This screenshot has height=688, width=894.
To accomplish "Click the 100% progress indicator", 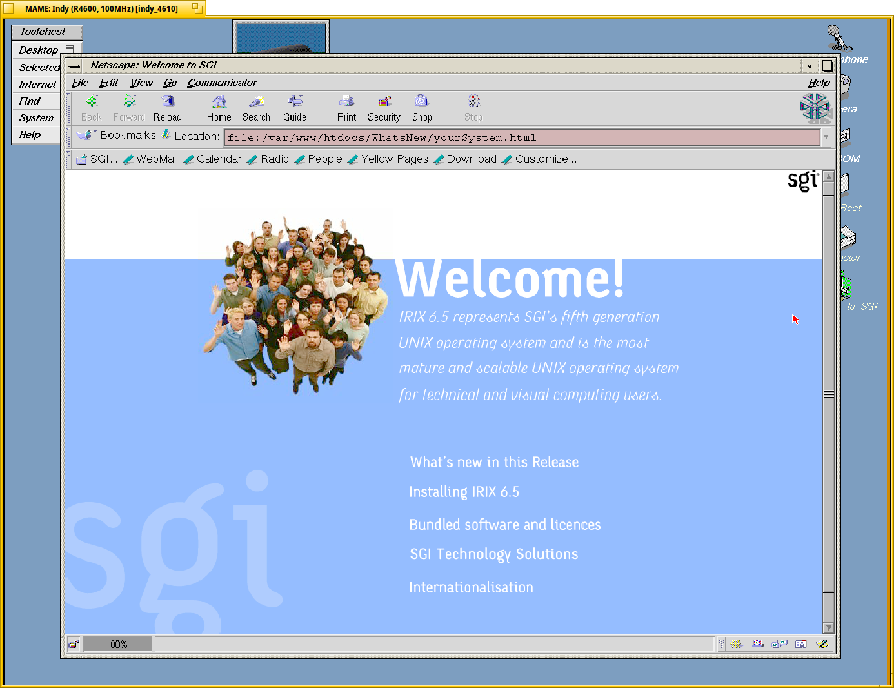I will click(117, 644).
